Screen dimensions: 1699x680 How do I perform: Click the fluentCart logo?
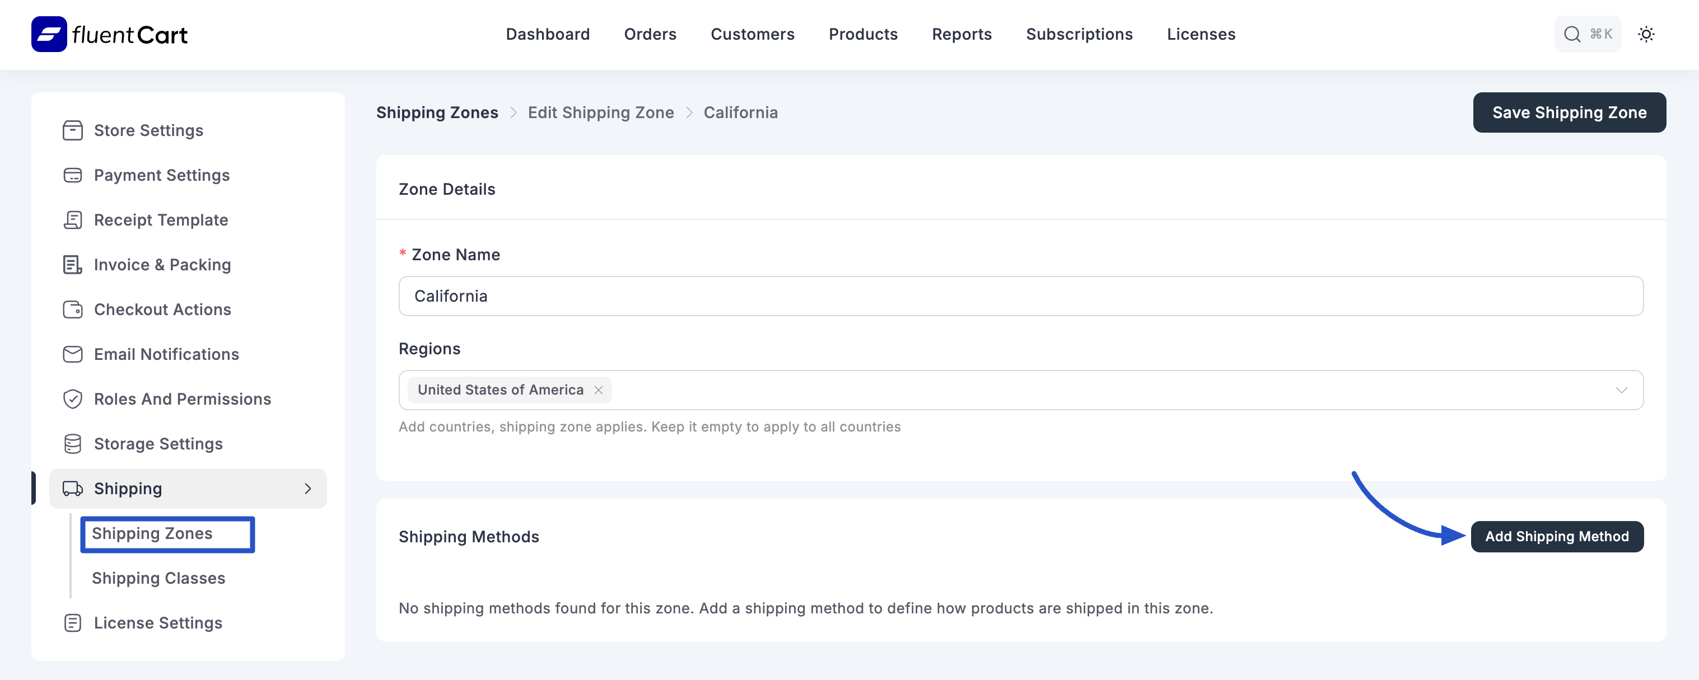[108, 34]
